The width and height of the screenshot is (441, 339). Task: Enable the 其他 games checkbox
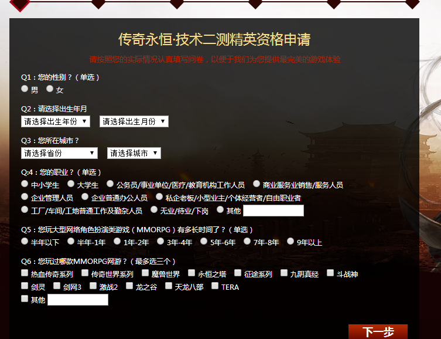pos(25,299)
